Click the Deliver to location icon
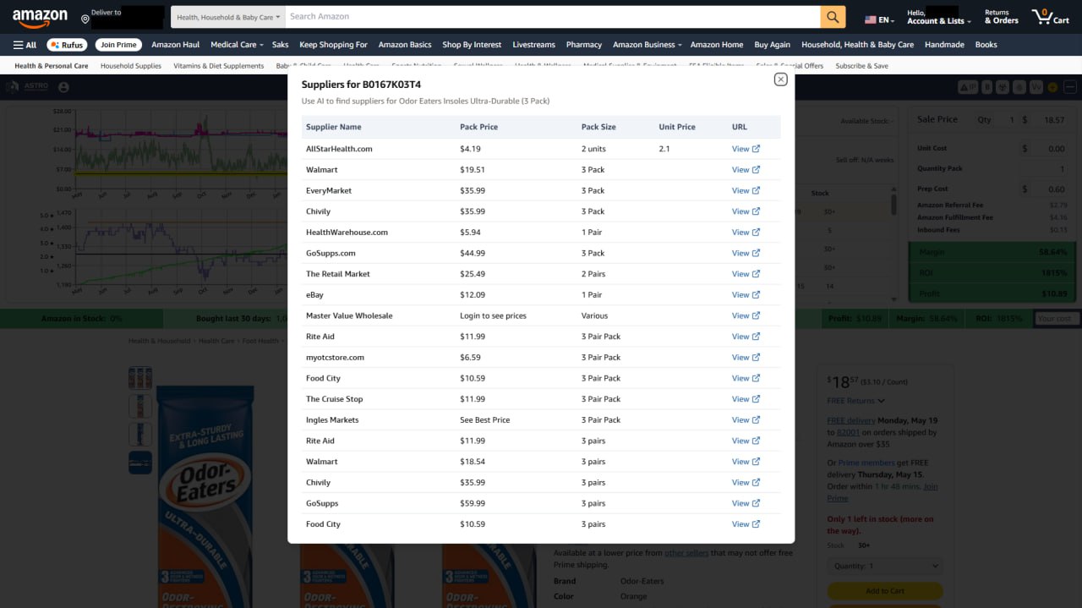Screen dimensions: 1082x608 [x=85, y=18]
